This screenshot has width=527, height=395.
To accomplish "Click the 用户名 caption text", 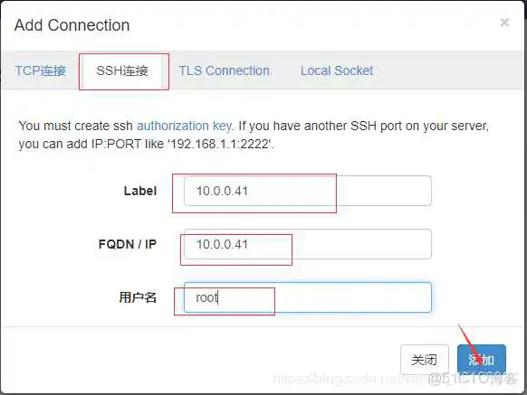I will (138, 297).
